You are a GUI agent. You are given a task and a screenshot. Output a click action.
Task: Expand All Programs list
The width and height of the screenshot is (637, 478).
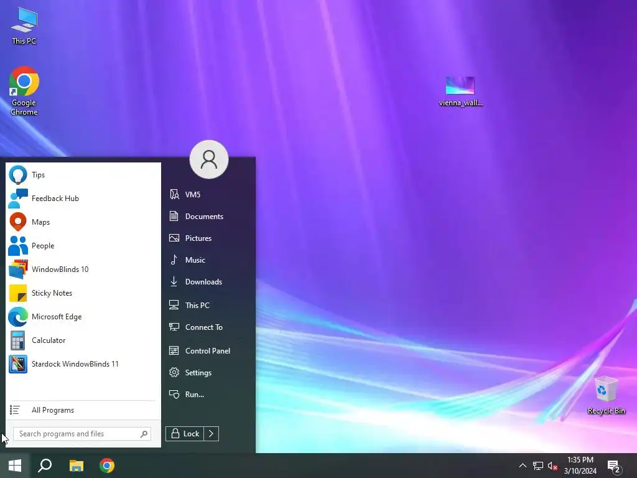[83, 410]
